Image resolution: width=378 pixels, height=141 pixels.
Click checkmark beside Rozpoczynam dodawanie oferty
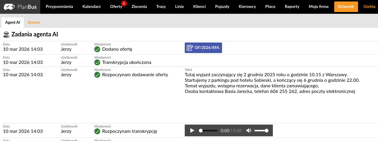pyautogui.click(x=98, y=74)
